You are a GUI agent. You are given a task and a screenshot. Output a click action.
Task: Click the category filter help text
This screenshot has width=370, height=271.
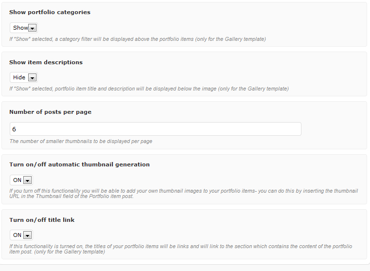(138, 39)
